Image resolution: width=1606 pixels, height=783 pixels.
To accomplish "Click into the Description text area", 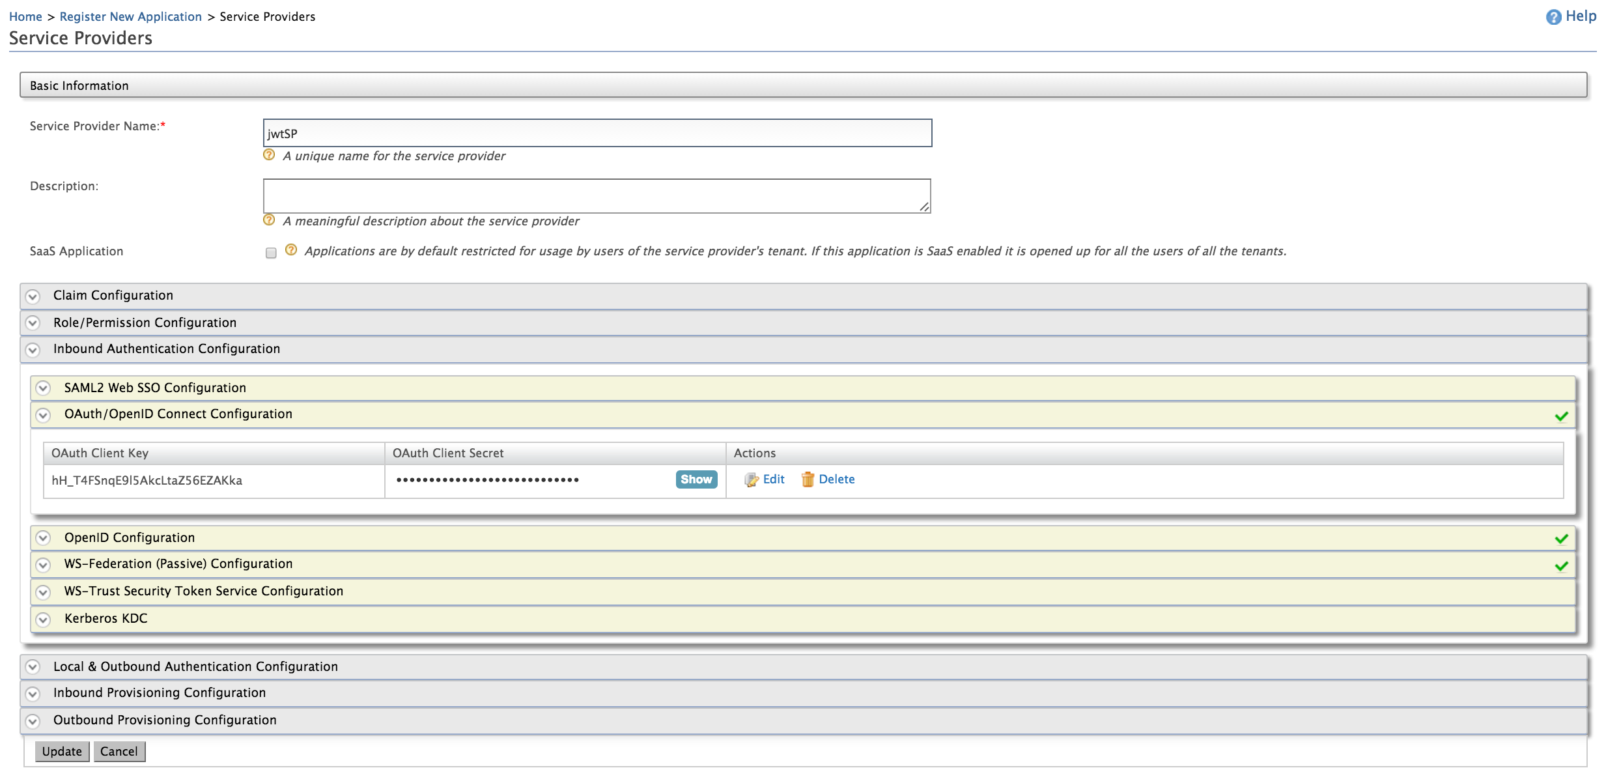I will (x=596, y=196).
